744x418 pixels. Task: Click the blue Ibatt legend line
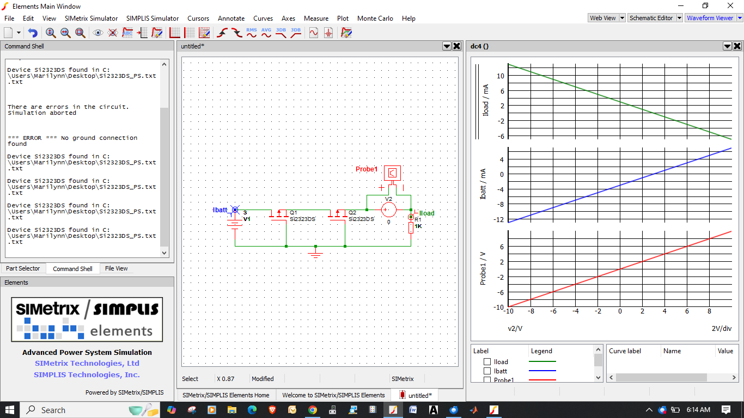click(542, 371)
